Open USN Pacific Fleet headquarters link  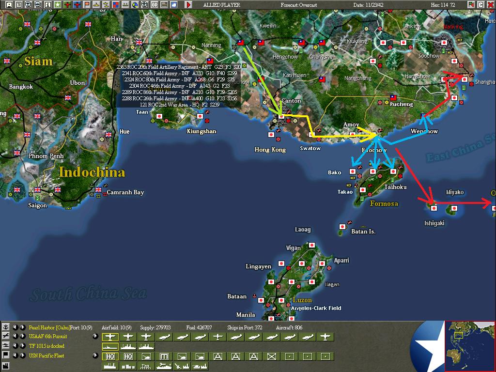[46, 356]
